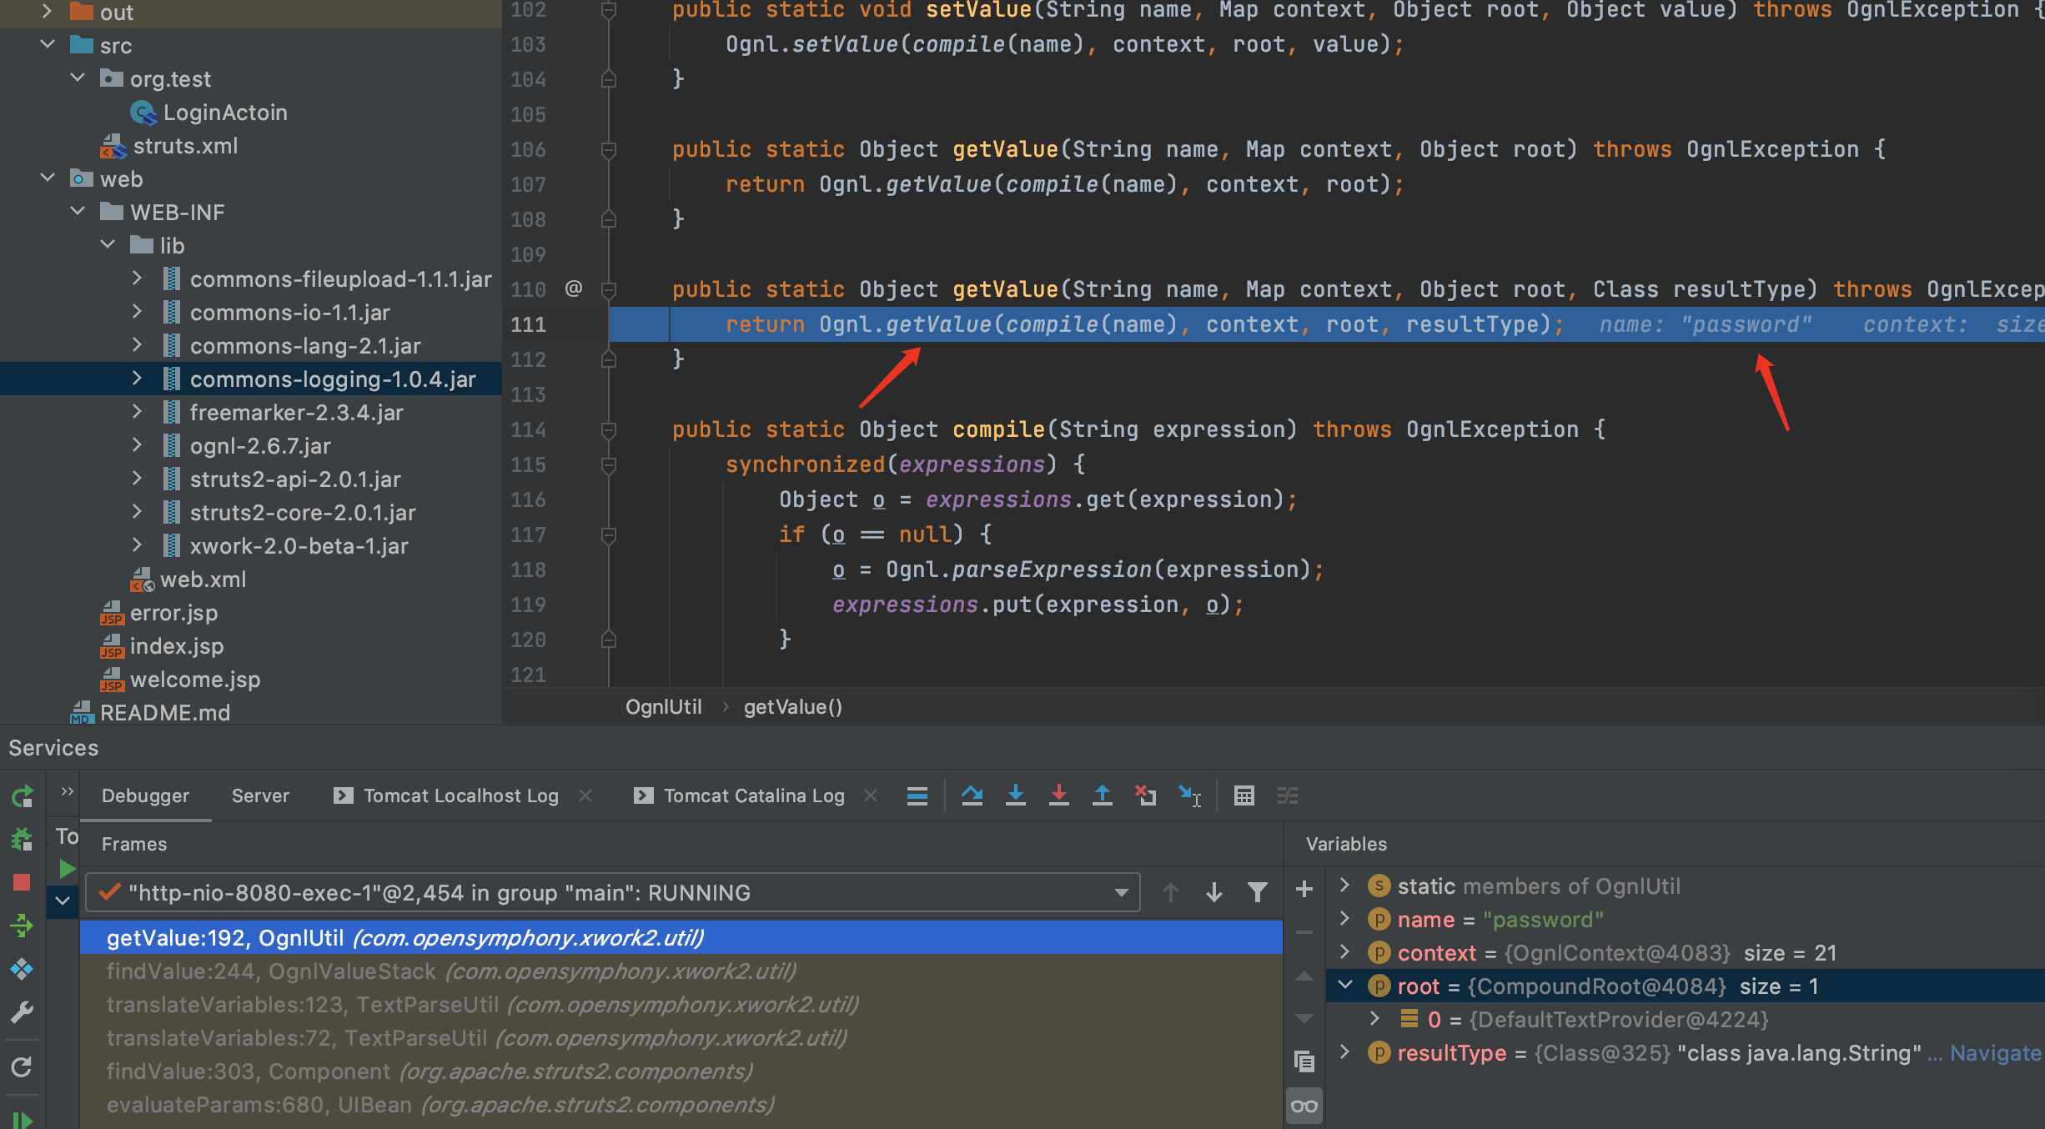Click previous frame up arrow
Screen dimensions: 2045x1129
click(x=1171, y=892)
